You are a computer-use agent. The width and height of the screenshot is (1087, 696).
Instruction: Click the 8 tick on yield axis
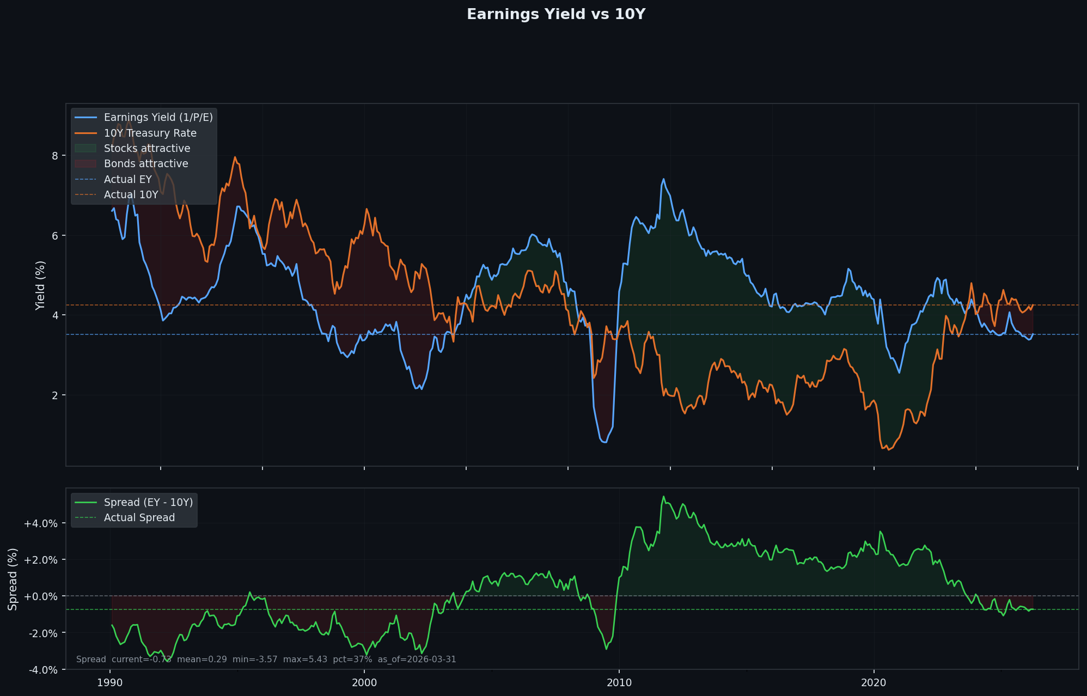(54, 156)
